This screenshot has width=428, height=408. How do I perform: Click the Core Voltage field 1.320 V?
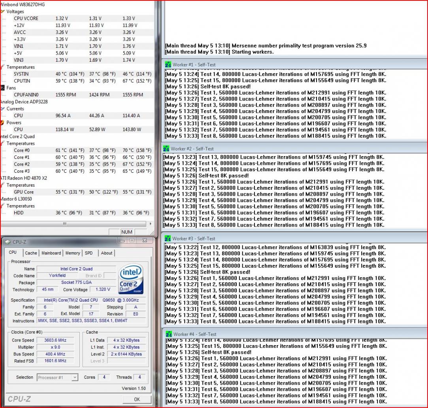pos(103,289)
